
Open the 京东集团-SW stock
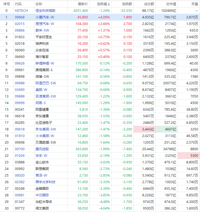tap(46, 129)
